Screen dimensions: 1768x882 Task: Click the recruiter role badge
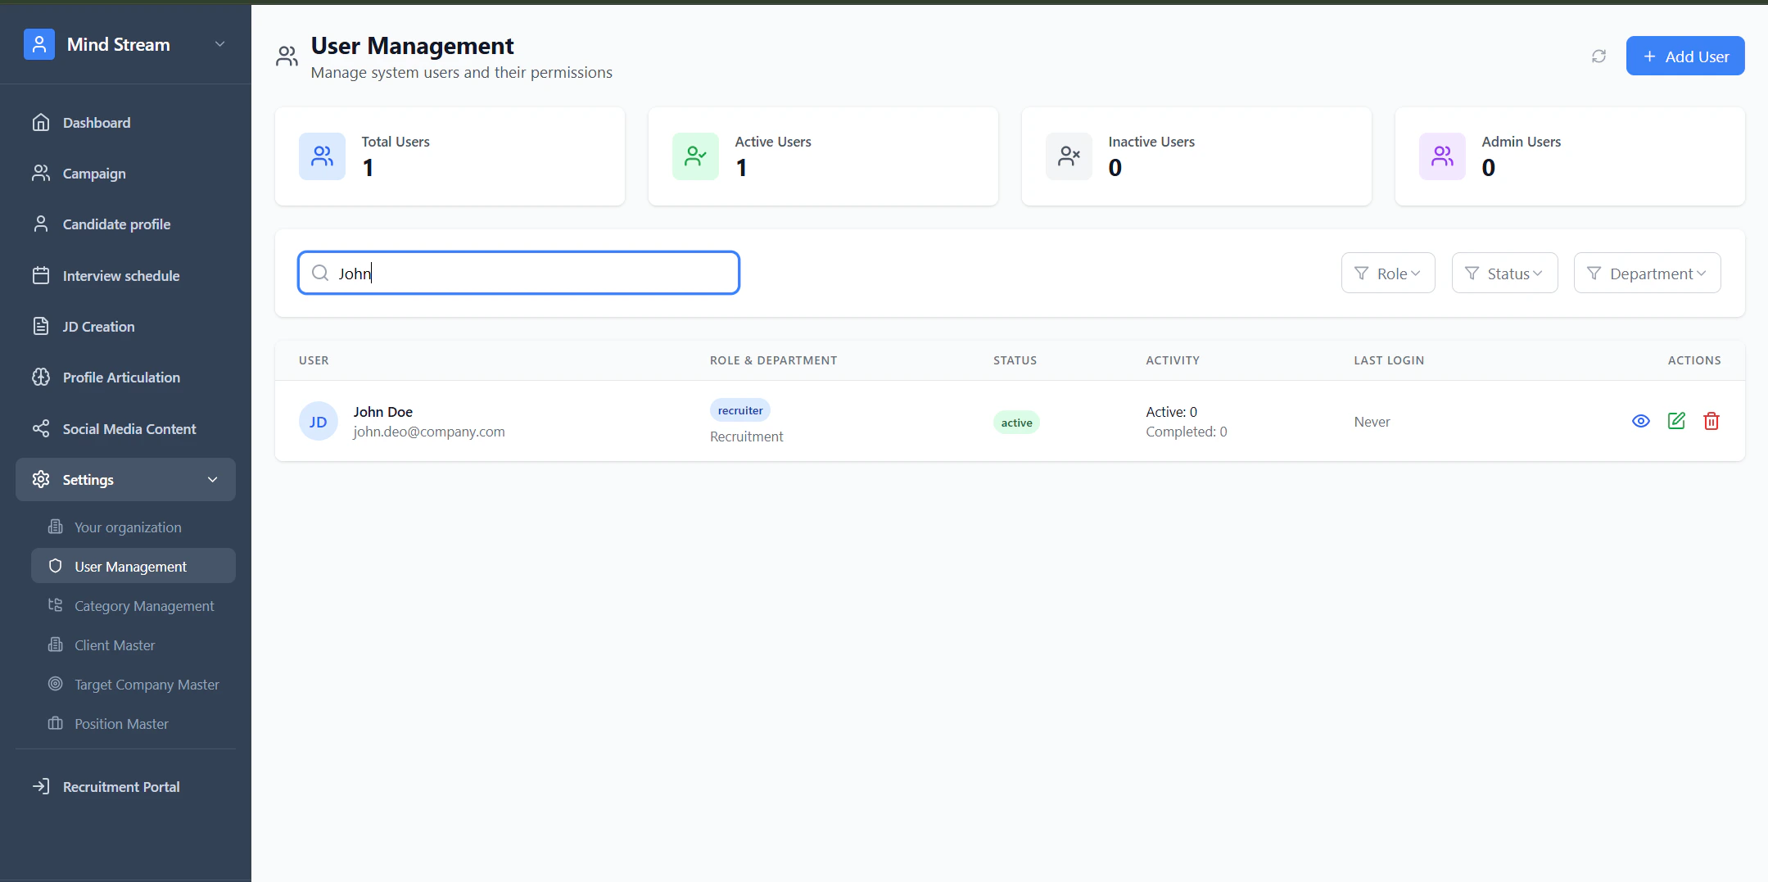click(x=740, y=410)
